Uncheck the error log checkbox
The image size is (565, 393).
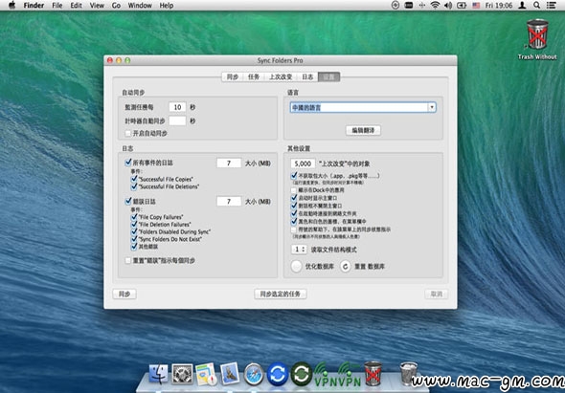[x=128, y=201]
